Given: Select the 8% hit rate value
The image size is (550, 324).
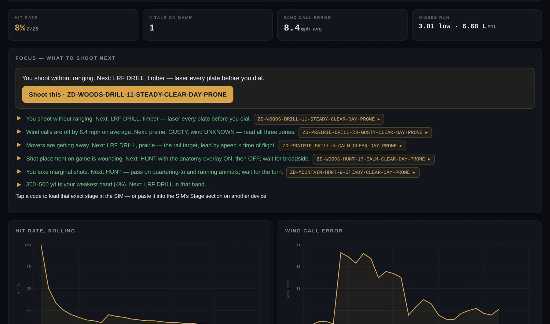Looking at the screenshot, I should coord(20,28).
